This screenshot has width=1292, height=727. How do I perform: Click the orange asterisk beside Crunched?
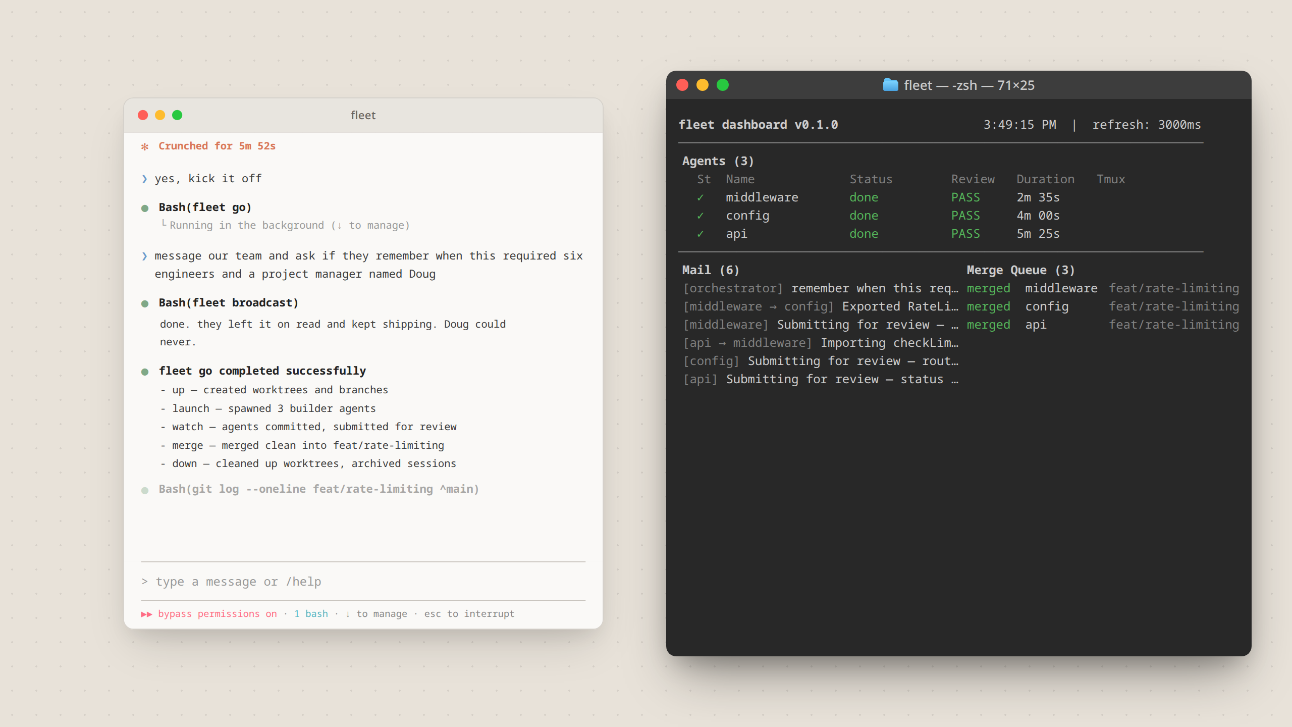pos(145,146)
